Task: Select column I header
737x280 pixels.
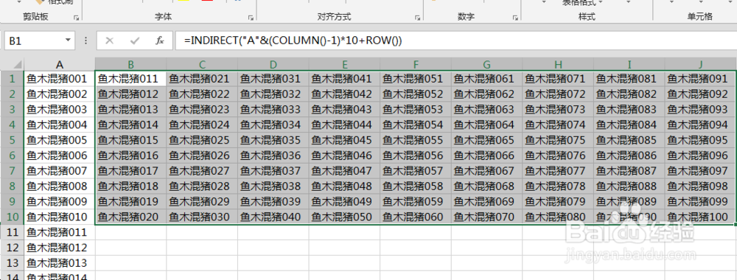Action: [x=629, y=64]
